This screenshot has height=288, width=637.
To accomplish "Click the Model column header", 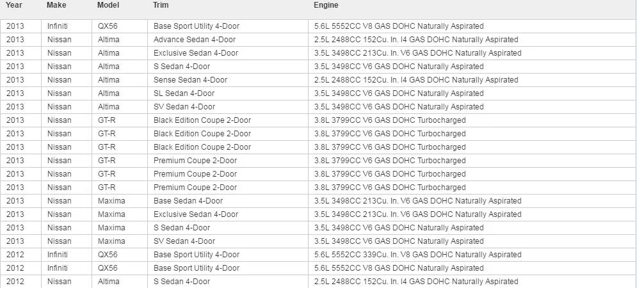I will tap(108, 5).
